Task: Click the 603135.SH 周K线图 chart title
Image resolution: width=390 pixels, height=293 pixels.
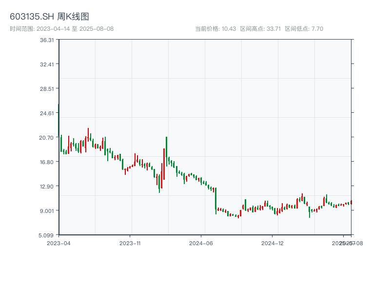Action: (49, 17)
